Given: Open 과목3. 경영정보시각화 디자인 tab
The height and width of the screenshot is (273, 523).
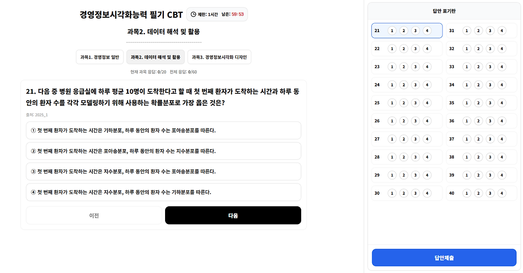Looking at the screenshot, I should (x=219, y=57).
